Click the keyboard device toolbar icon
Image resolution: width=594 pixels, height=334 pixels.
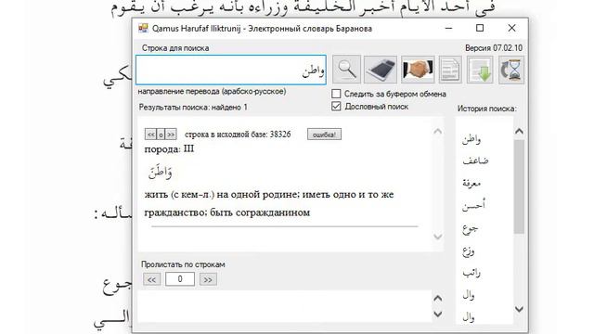pos(381,70)
